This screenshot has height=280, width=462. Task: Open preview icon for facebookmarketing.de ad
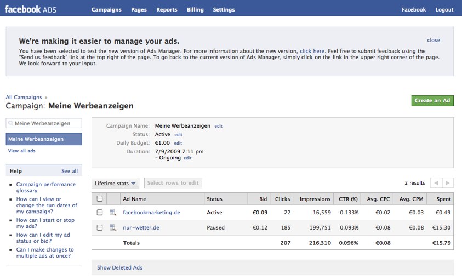tap(113, 212)
